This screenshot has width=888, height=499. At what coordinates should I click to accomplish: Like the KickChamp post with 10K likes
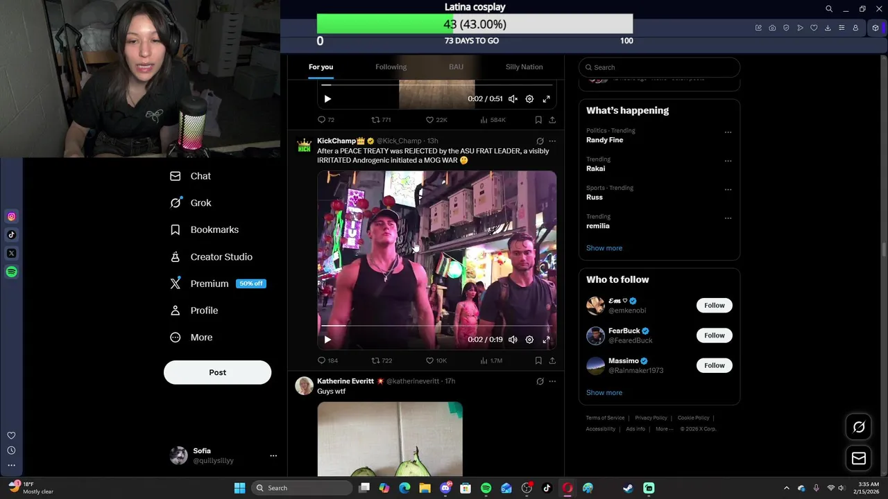pyautogui.click(x=436, y=360)
